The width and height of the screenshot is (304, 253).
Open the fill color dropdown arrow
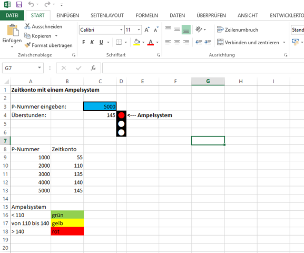click(x=143, y=42)
